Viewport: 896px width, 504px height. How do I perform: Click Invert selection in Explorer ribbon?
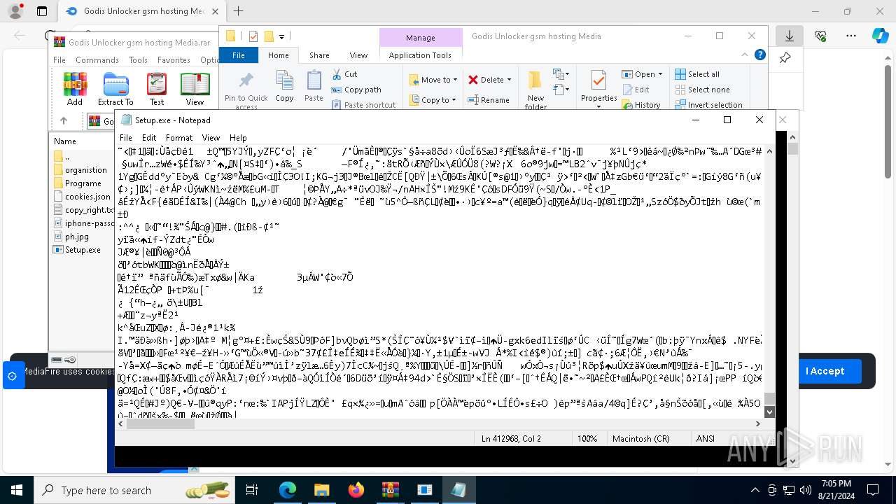point(708,105)
